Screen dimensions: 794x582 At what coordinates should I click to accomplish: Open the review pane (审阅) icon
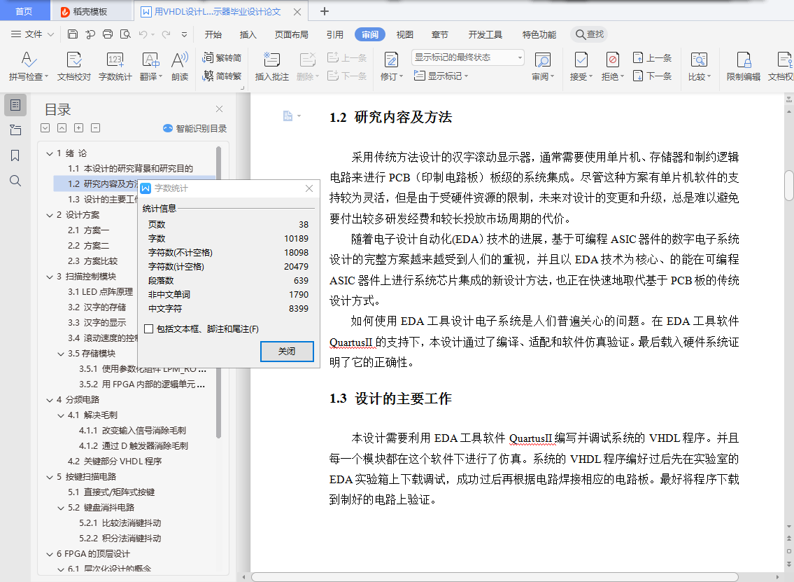pos(542,60)
